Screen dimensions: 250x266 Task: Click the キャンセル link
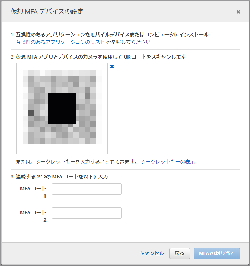click(x=152, y=253)
